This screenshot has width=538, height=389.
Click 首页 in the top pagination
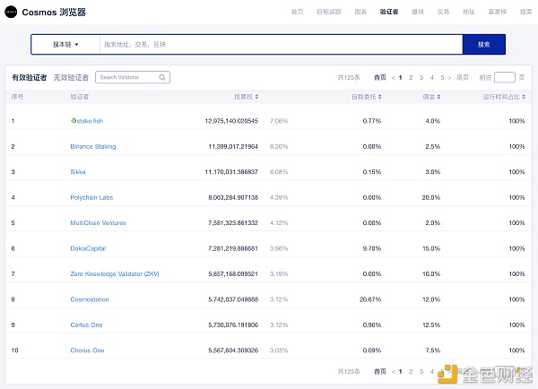click(380, 77)
